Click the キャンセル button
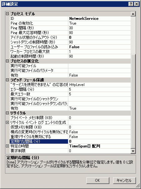Image resolution: width=141 pixels, height=189 pixels. [x=124, y=180]
